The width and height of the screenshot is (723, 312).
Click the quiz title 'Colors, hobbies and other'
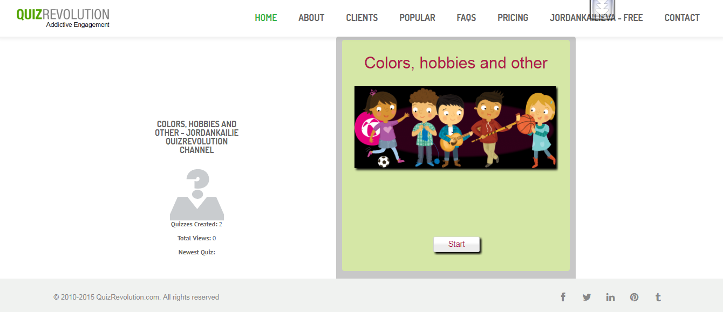click(x=456, y=63)
